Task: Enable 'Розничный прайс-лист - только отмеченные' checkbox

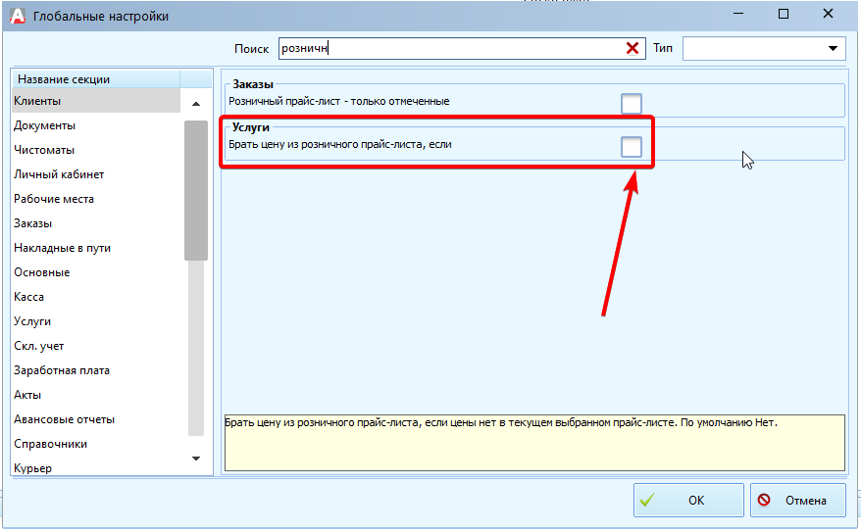Action: click(631, 103)
